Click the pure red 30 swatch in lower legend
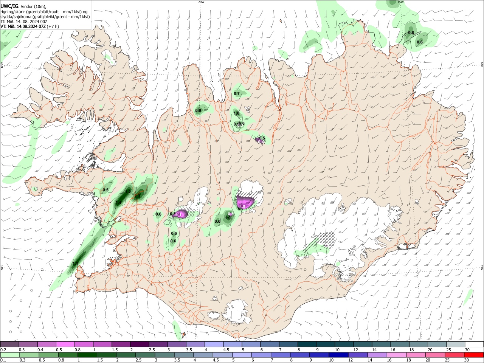Image resolution: width=484 pixels, height=363 pixels. coord(474,355)
